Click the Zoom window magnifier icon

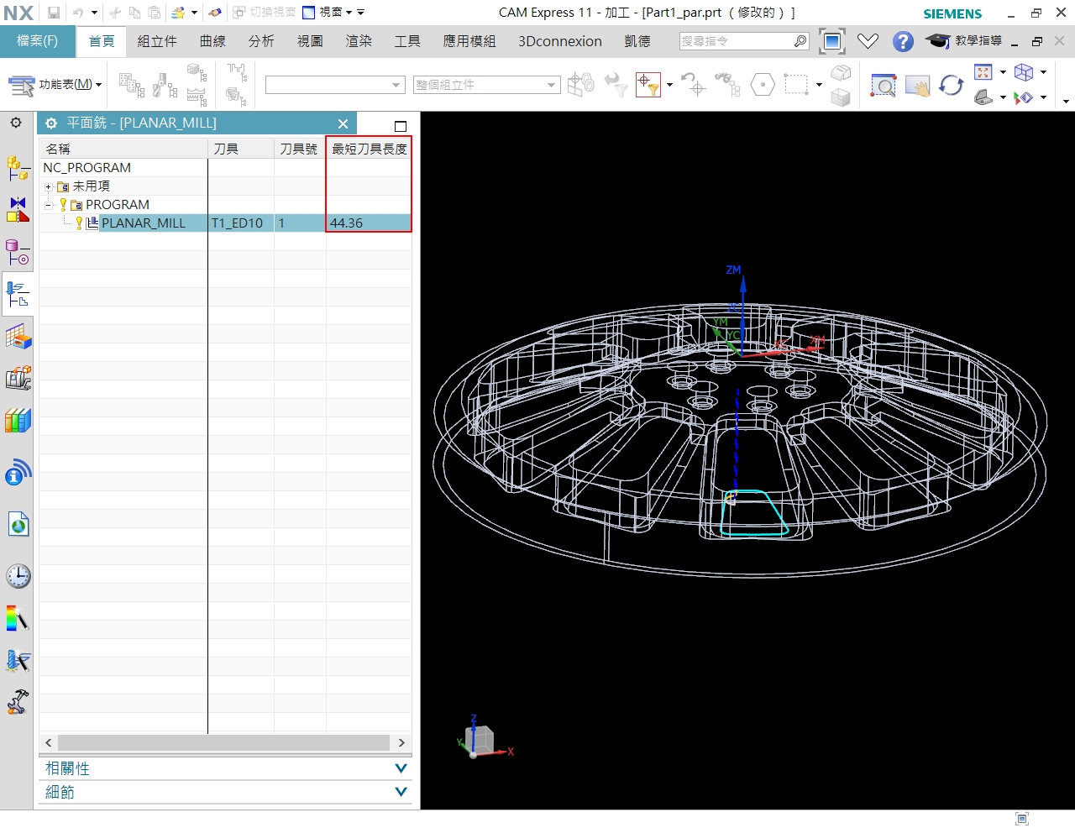pyautogui.click(x=883, y=86)
